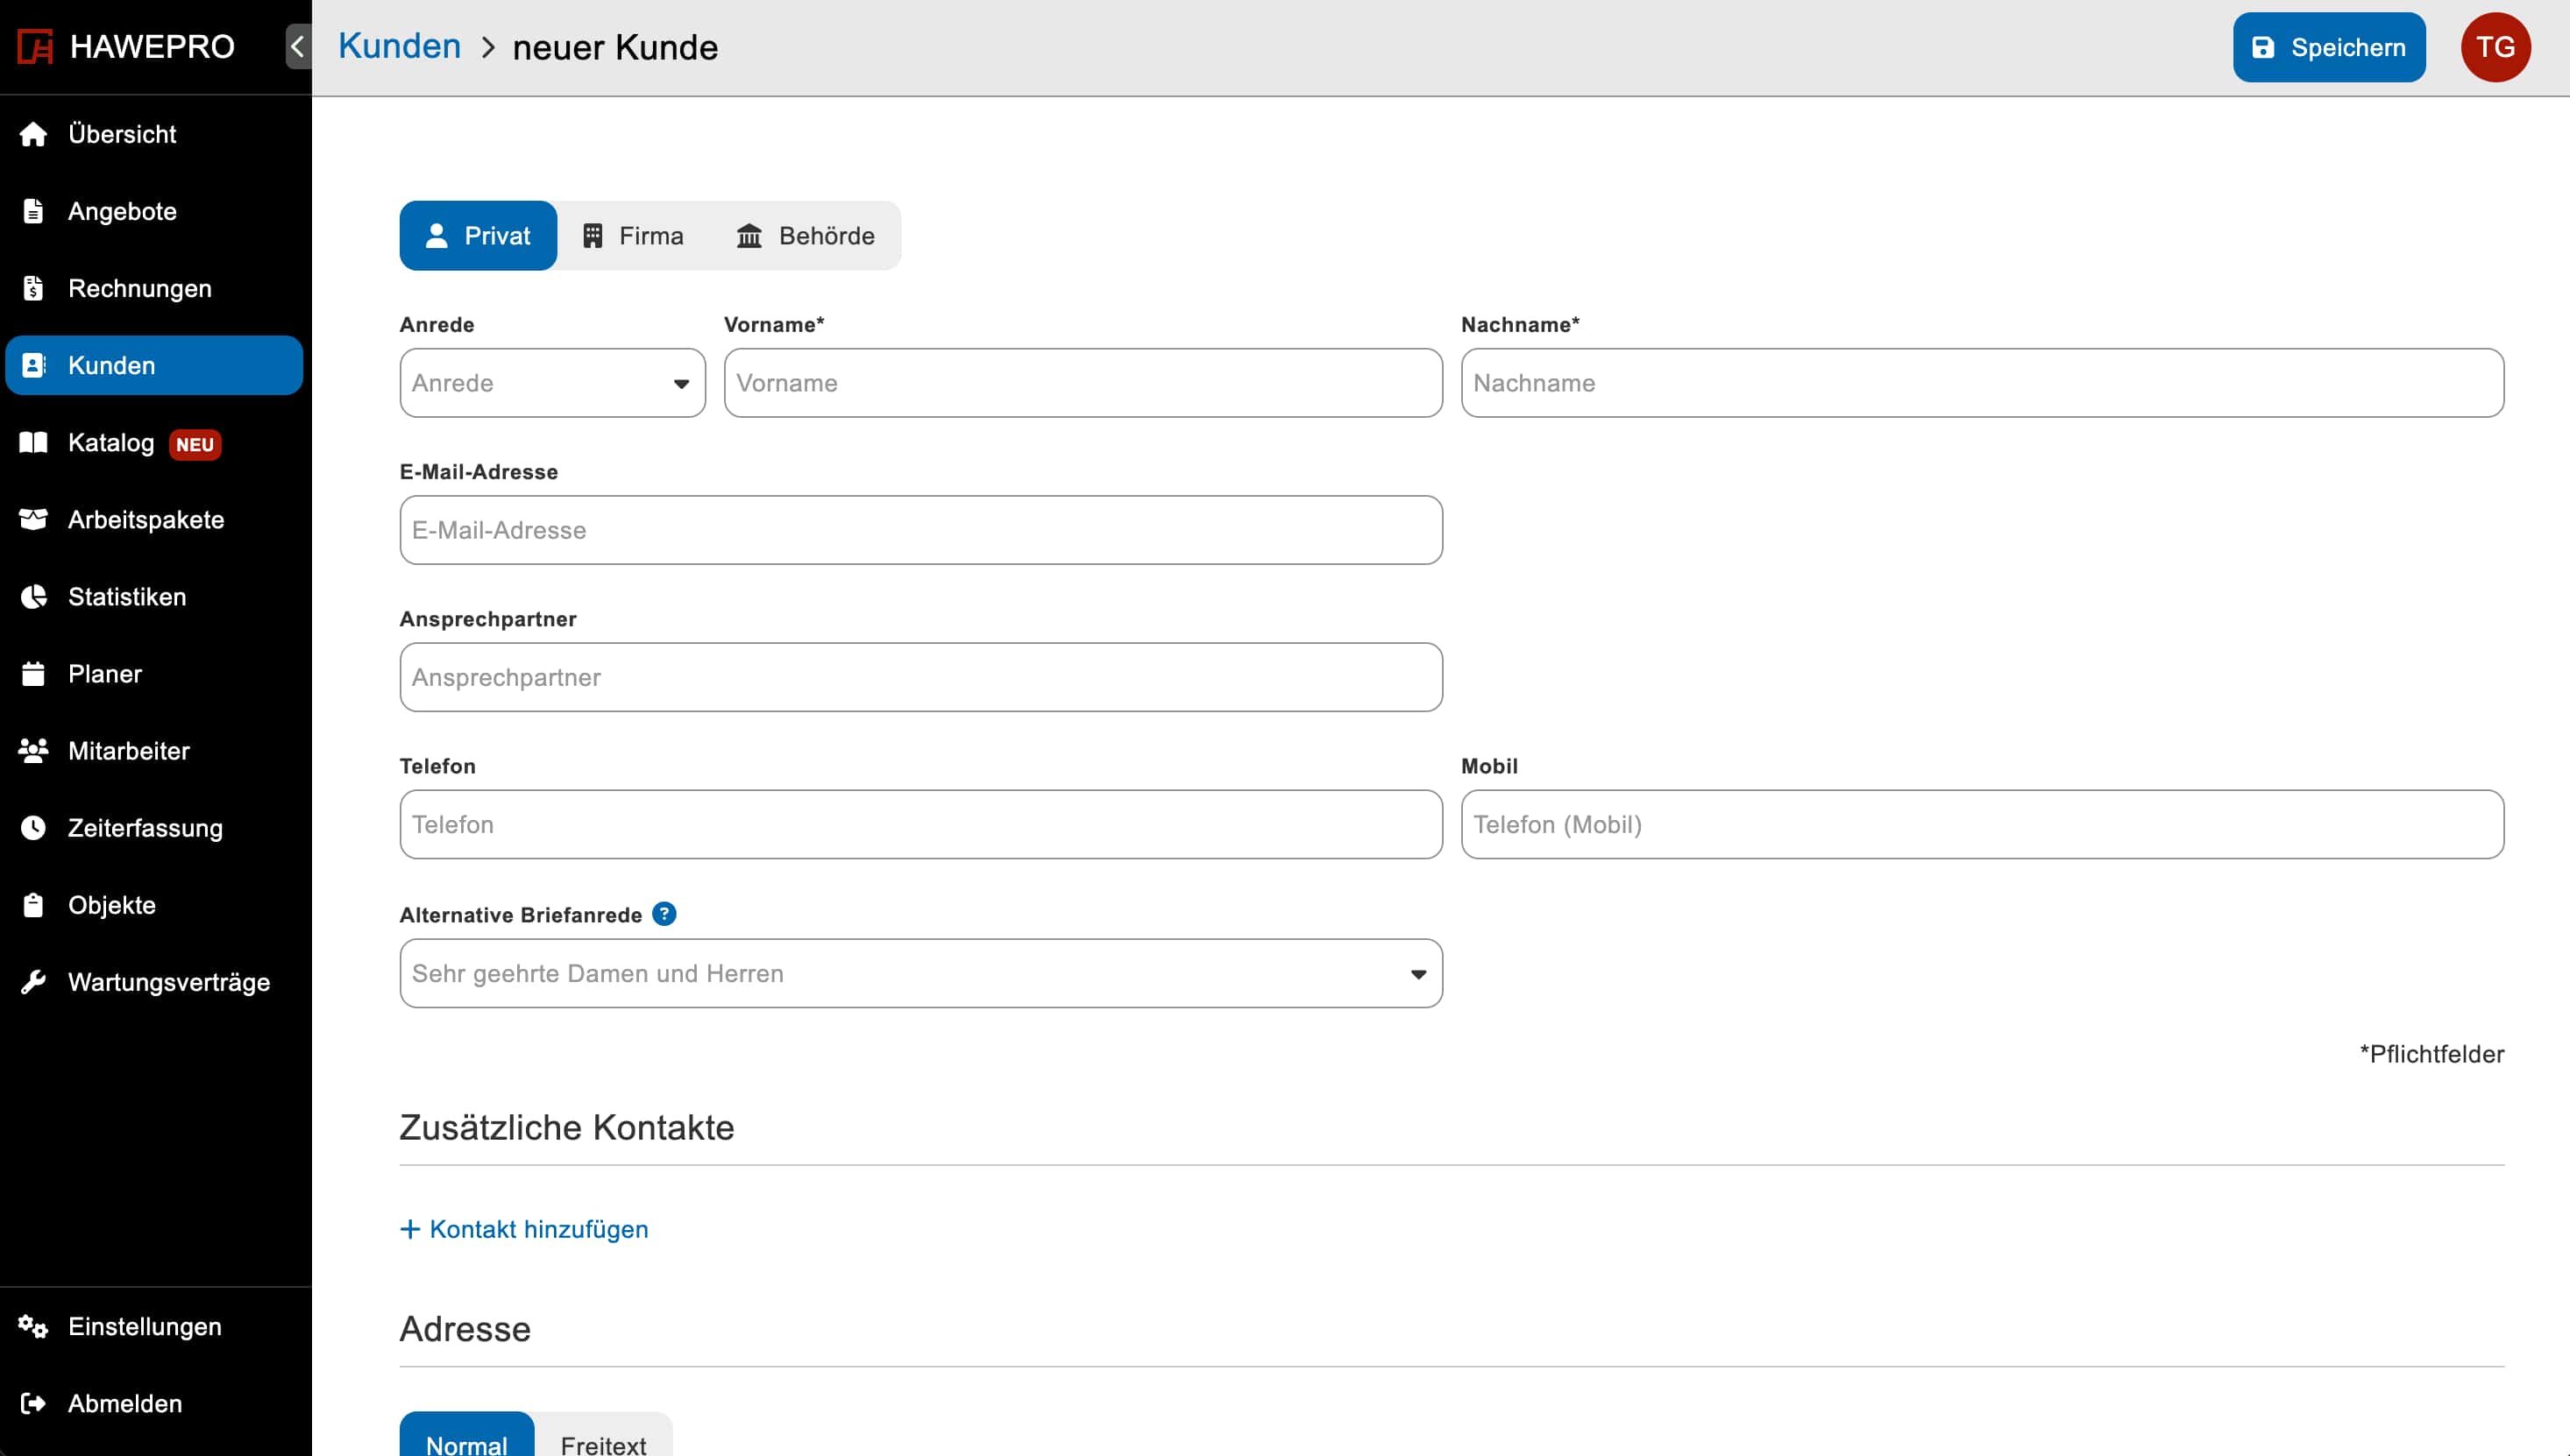Open the Anrede dropdown
This screenshot has height=1456, width=2570.
tap(551, 383)
